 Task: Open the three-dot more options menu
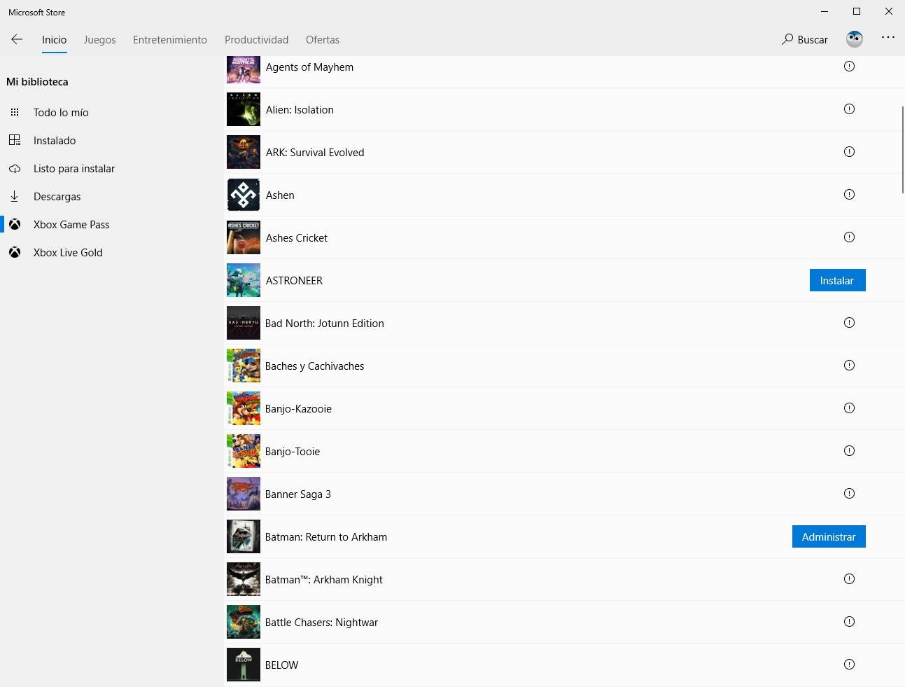888,37
